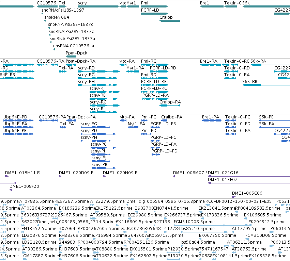Viewport: 290px width, 261px height.
Task: Select the DME1-008F20 clone label
Action: [25, 186]
